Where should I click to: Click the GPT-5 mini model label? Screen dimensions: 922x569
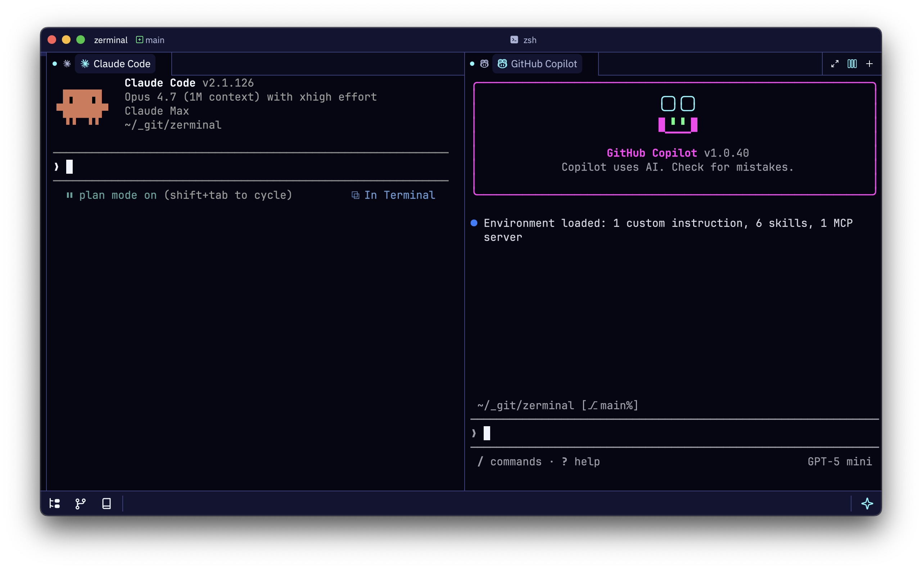point(840,462)
